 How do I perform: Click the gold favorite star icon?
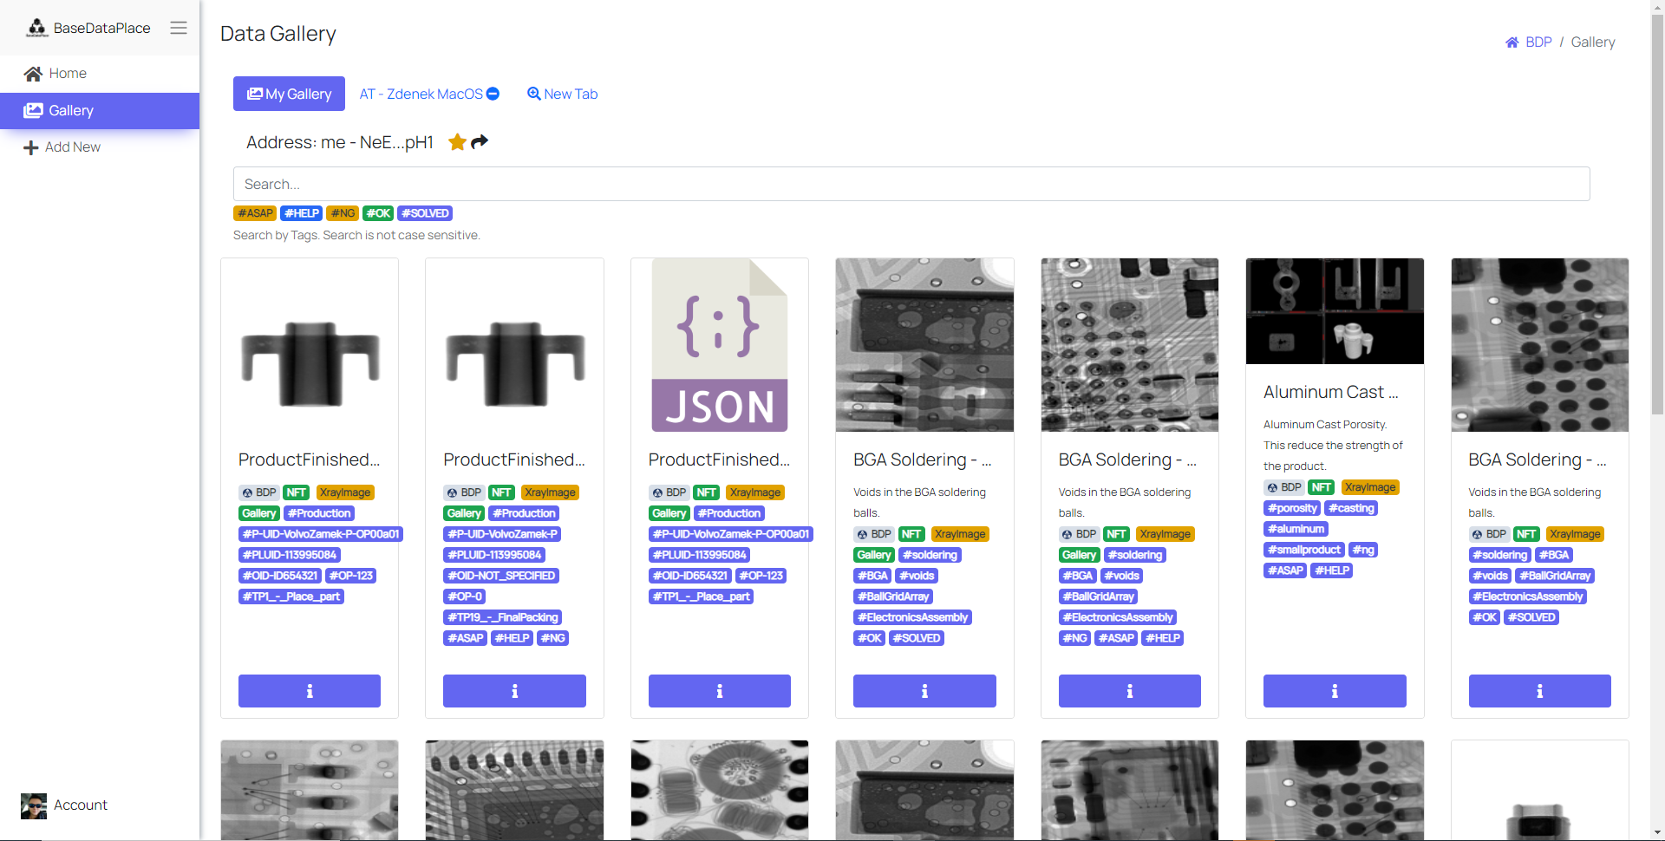tap(457, 142)
